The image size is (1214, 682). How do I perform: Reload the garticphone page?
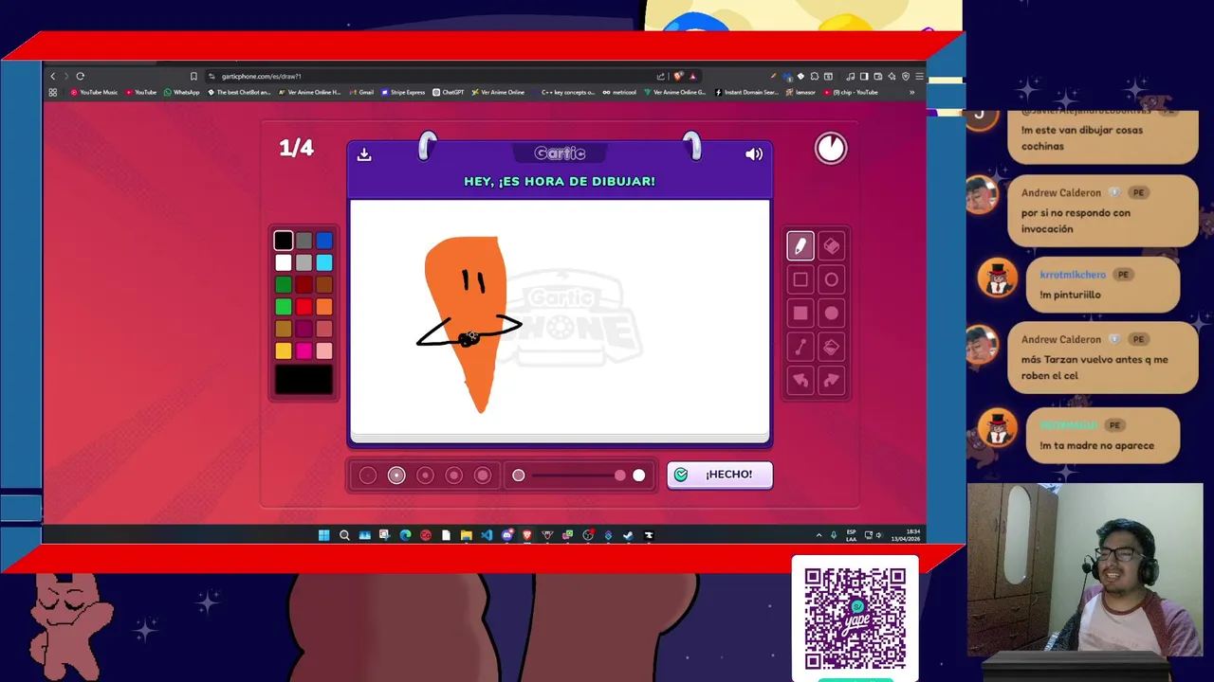(x=81, y=76)
